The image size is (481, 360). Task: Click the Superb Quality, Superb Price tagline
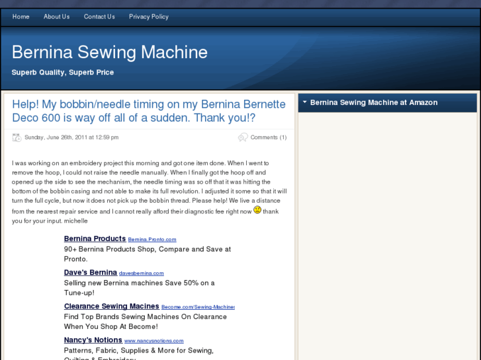(x=63, y=72)
